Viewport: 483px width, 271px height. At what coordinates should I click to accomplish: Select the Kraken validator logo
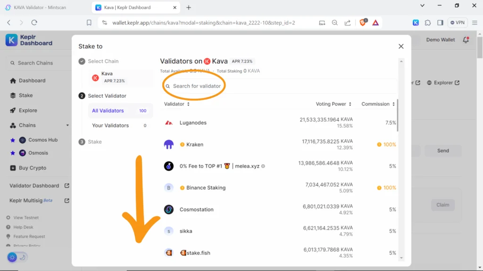169,144
